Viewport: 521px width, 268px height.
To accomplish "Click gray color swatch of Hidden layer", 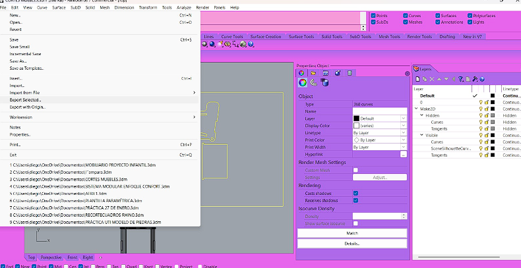I will pos(493,115).
